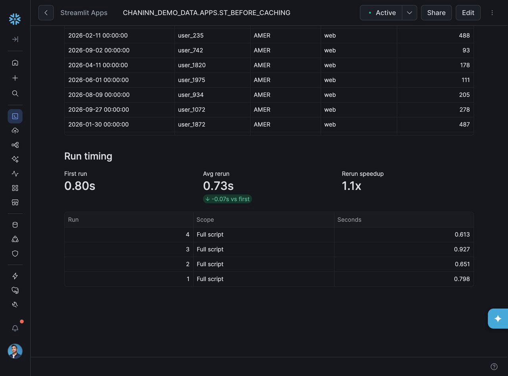
Task: Select the Full script cell for run 1
Action: click(264, 279)
